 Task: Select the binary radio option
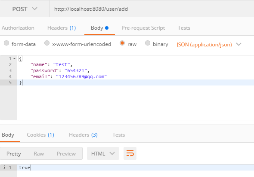pos(148,43)
